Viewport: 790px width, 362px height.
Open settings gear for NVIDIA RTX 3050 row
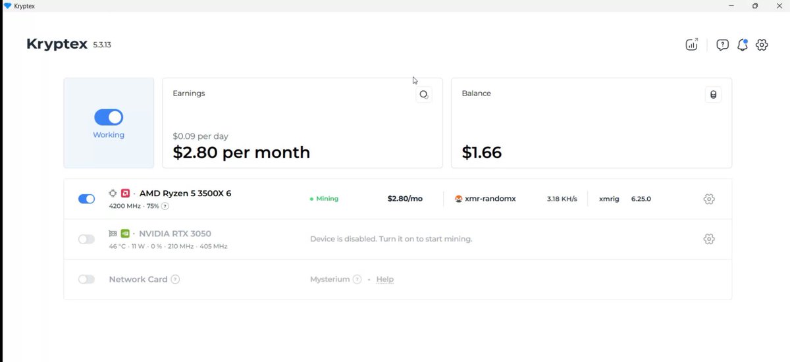[x=709, y=239]
